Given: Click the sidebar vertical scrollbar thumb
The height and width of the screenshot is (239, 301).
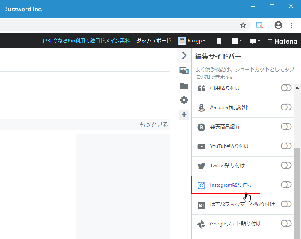Looking at the screenshot, I should pos(297,193).
